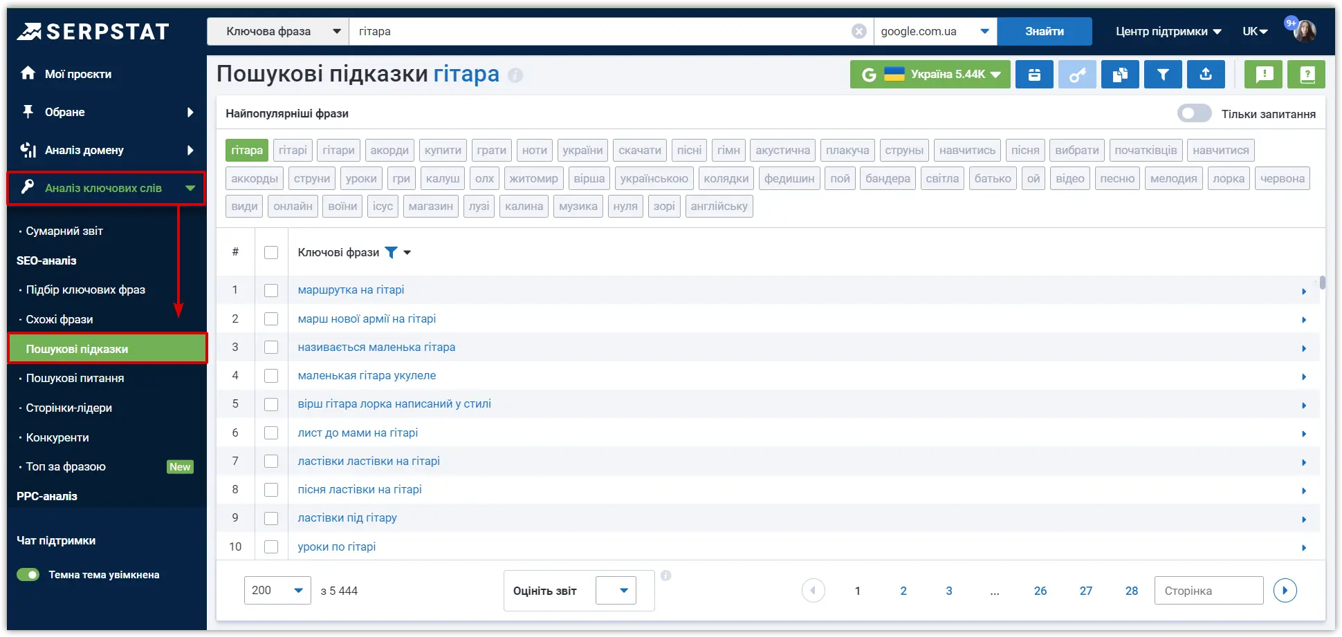Check the box for маршрутка на гітарі
The image size is (1342, 637).
(x=271, y=290)
